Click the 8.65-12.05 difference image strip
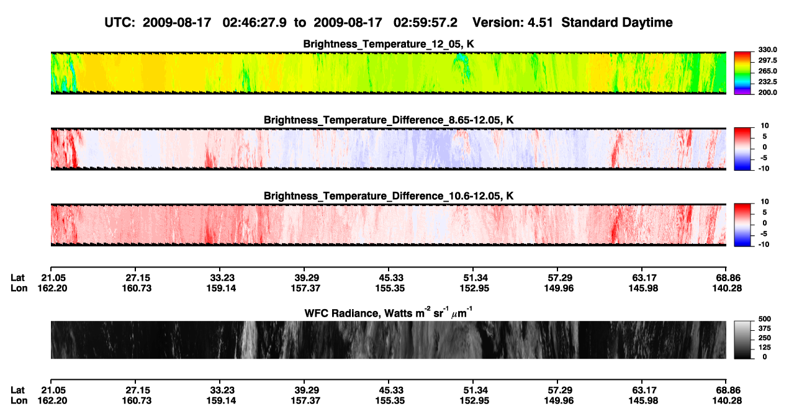Image resolution: width=807 pixels, height=414 pixels. tap(389, 148)
